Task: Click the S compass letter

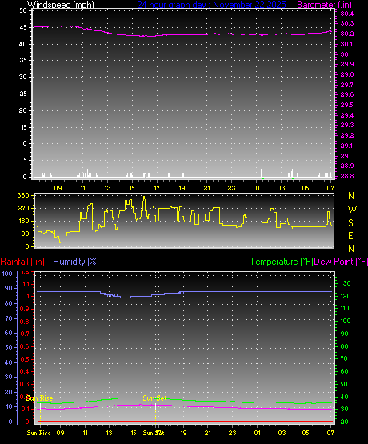Action: (351, 223)
